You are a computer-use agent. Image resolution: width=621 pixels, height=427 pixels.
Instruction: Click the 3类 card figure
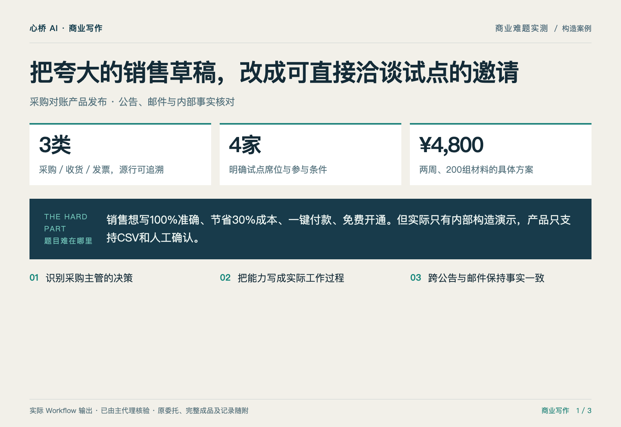point(55,145)
